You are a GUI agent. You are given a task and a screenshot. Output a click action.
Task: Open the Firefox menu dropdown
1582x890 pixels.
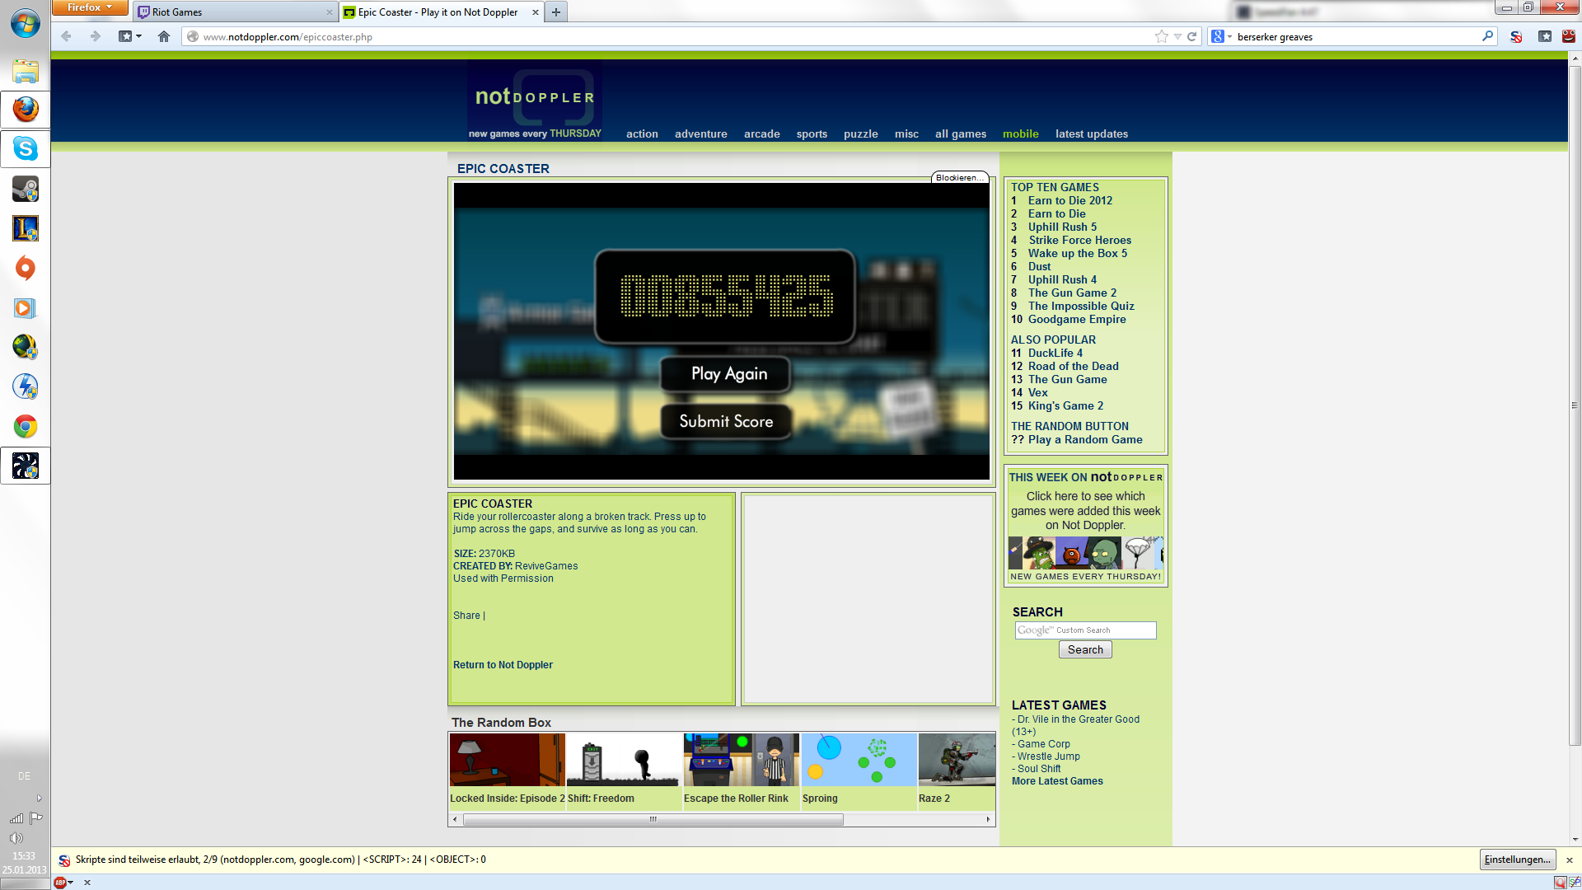[x=89, y=7]
